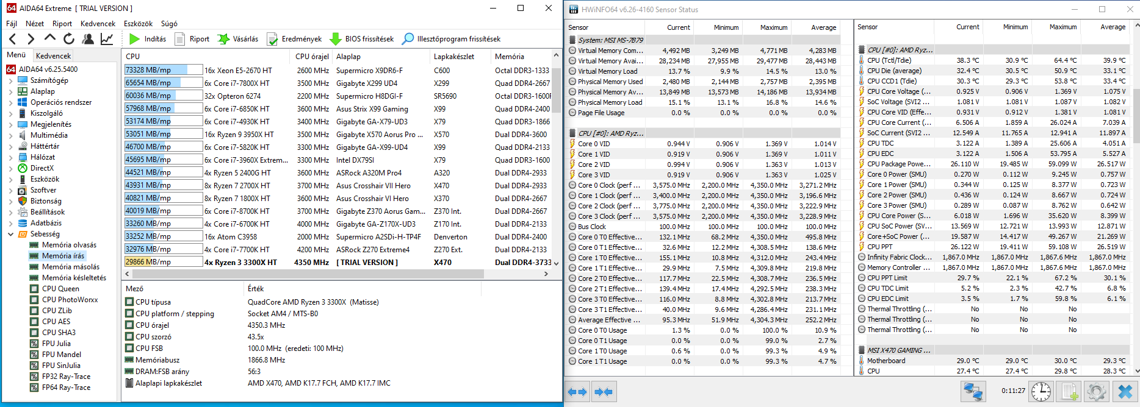The image size is (1140, 407).
Task: Click the Alaplap column header
Action: pos(381,56)
